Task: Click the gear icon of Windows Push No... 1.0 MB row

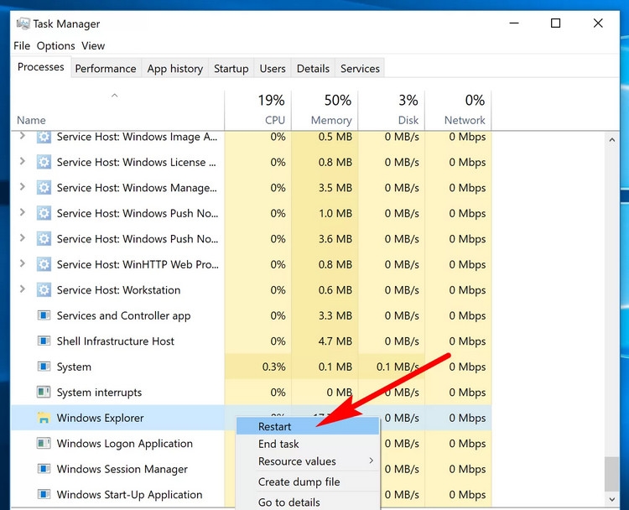Action: point(44,213)
